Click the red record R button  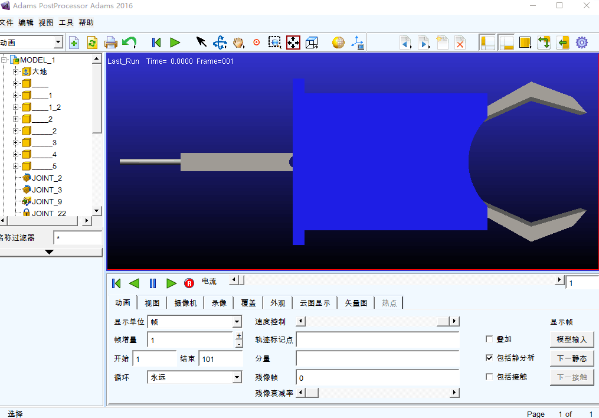[189, 283]
